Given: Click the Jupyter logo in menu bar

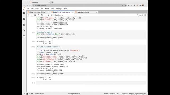Looking at the screenshot, I should coord(24,9).
